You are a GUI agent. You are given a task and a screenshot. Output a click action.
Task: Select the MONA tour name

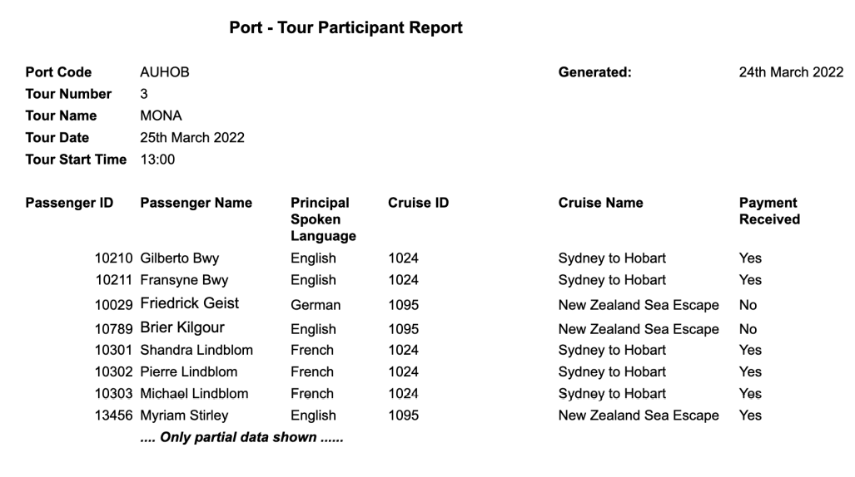[x=161, y=116]
